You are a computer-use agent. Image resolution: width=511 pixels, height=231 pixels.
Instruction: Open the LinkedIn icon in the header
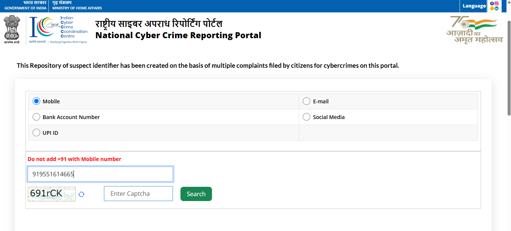(497, 8)
